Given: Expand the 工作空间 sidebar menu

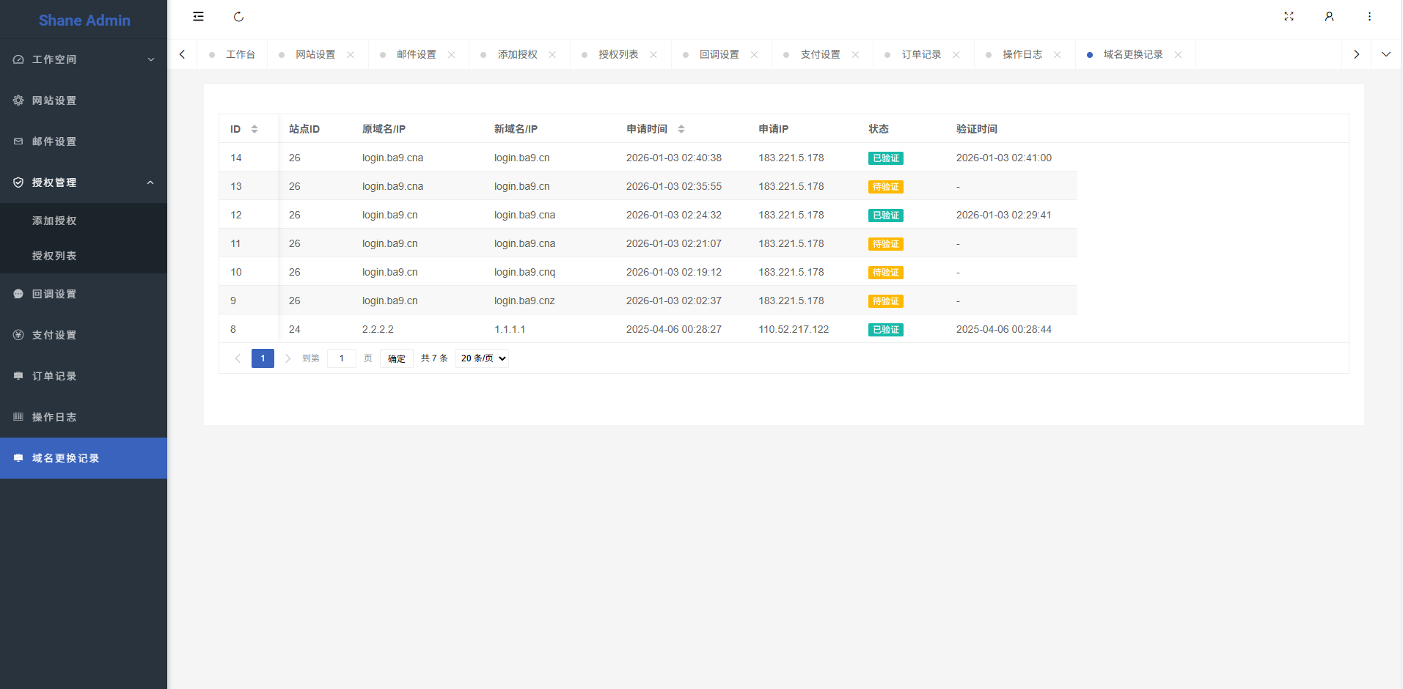Looking at the screenshot, I should pos(84,59).
